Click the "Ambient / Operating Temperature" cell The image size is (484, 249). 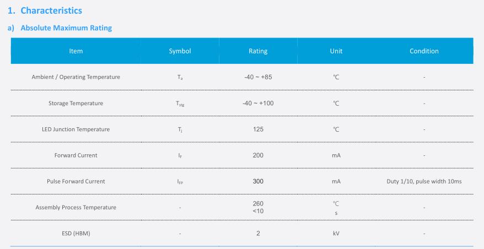click(x=76, y=77)
